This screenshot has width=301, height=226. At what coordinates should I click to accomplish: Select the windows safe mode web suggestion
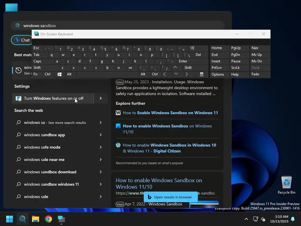pos(42,147)
